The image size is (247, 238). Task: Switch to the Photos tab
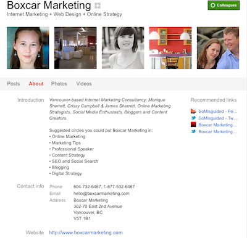(59, 84)
